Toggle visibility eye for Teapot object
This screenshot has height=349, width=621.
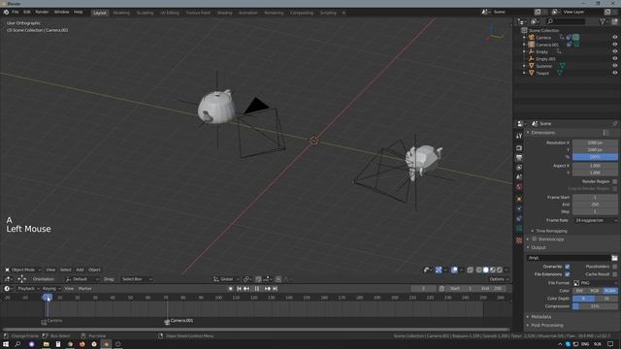click(x=614, y=73)
